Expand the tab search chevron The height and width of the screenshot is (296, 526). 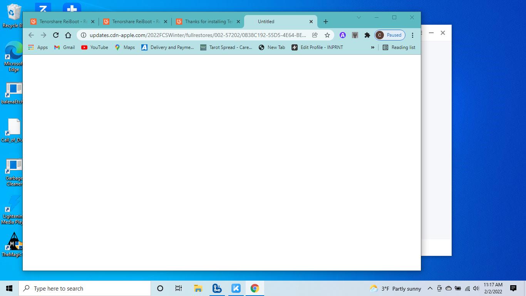[x=359, y=17]
